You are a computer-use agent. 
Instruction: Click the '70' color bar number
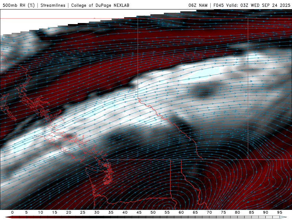(209, 212)
